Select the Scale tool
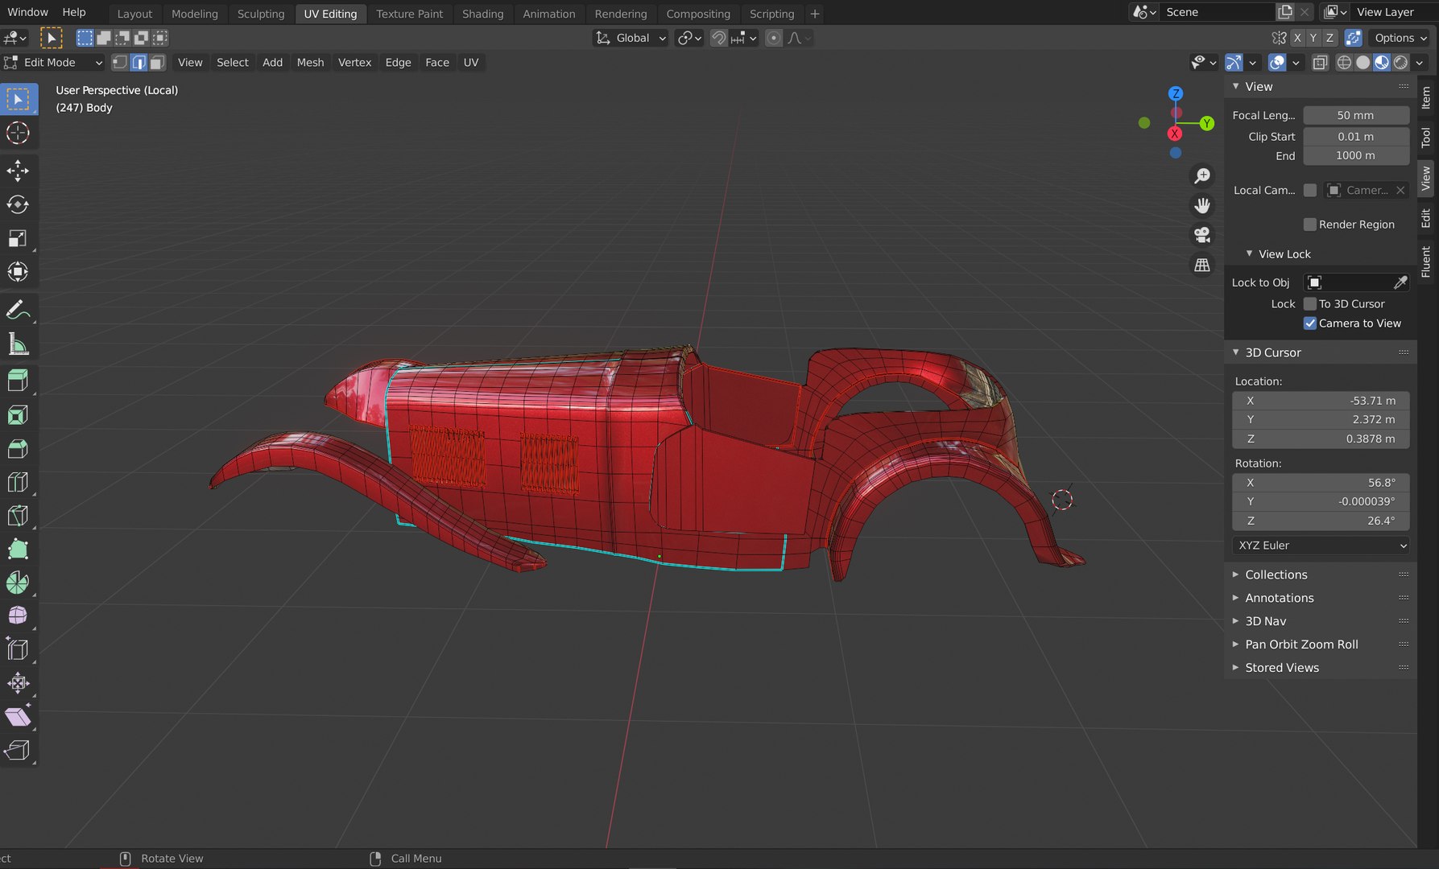Viewport: 1439px width, 869px height. (x=18, y=238)
